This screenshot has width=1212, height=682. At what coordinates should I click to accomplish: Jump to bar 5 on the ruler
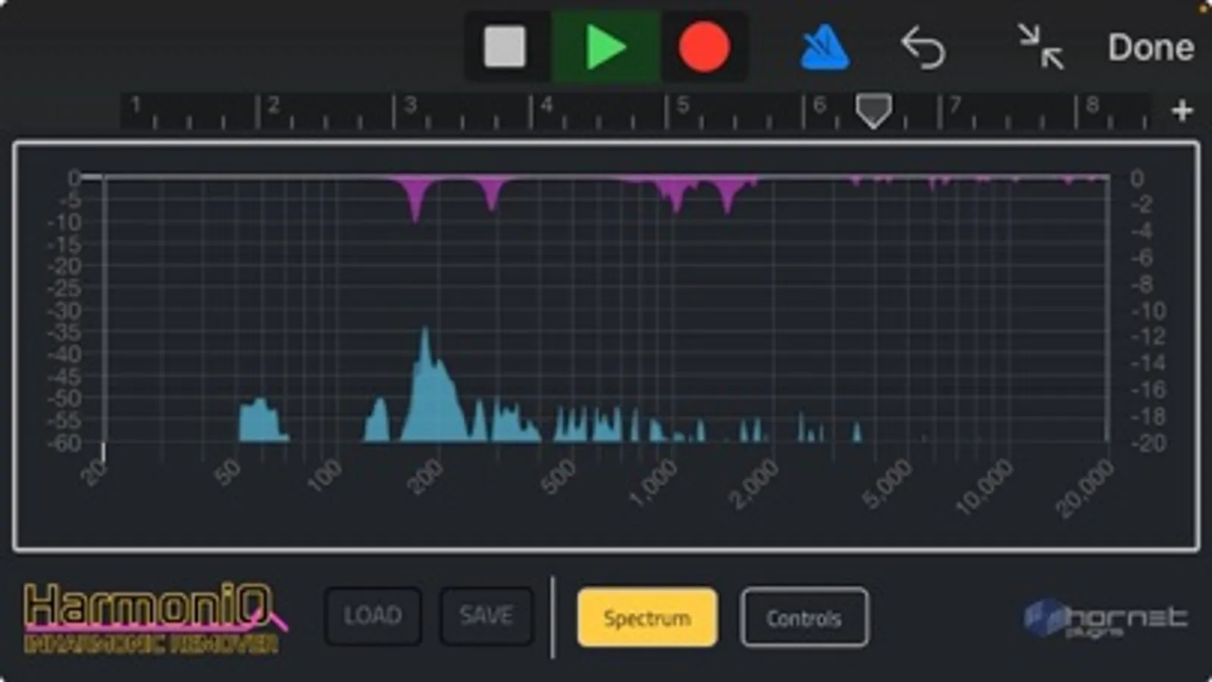[x=683, y=106]
